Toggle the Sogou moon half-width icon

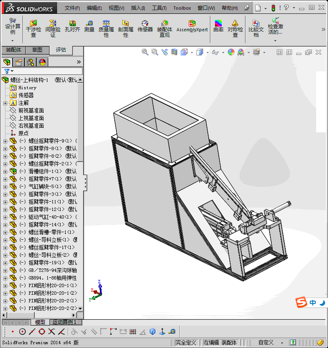coord(322,303)
